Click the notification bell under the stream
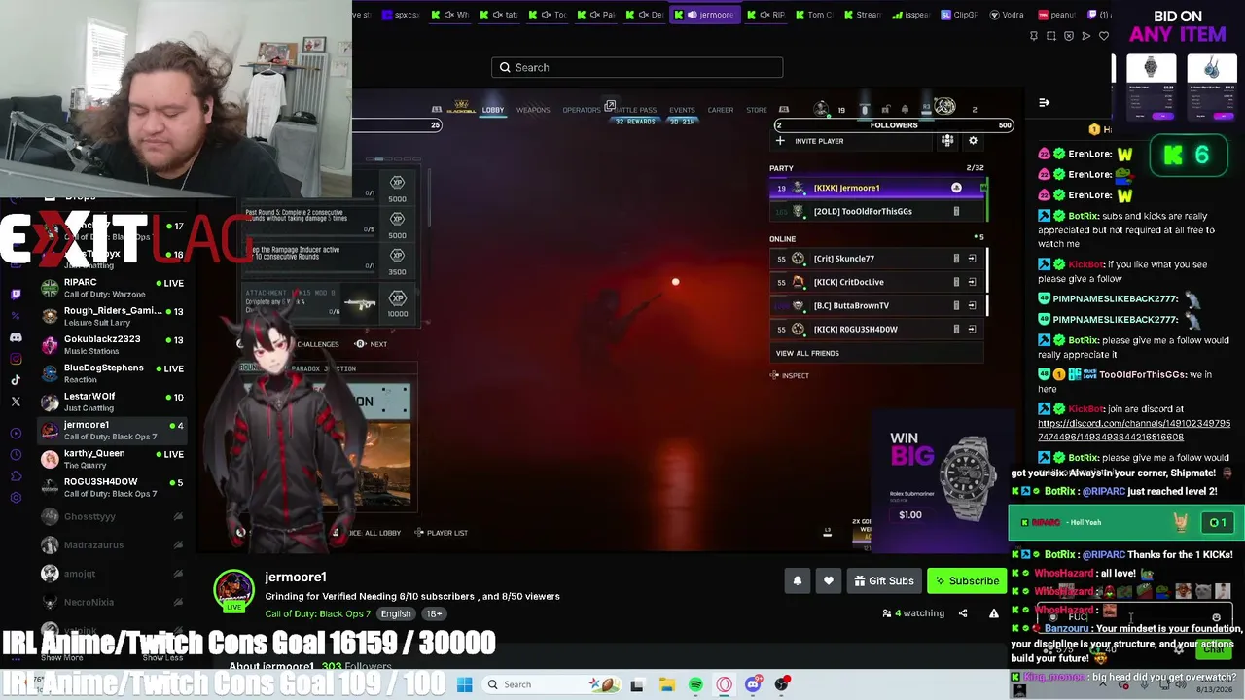The width and height of the screenshot is (1245, 700). point(798,581)
